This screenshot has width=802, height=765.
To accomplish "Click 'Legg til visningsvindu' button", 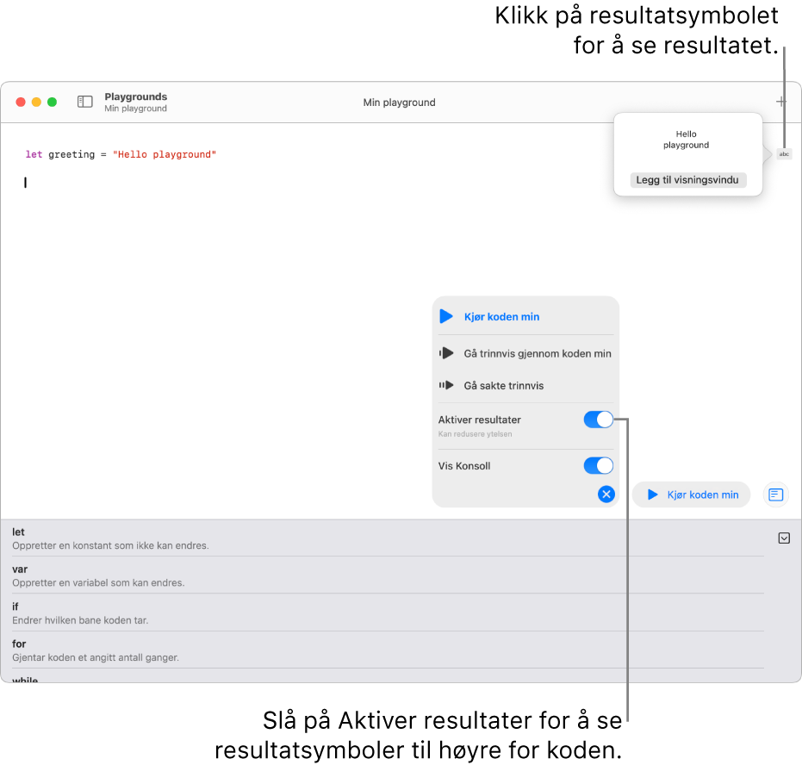I will click(687, 180).
